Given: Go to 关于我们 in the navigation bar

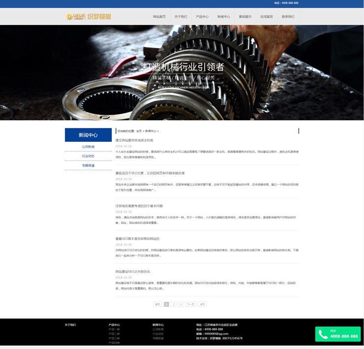Looking at the screenshot, I should (x=181, y=17).
